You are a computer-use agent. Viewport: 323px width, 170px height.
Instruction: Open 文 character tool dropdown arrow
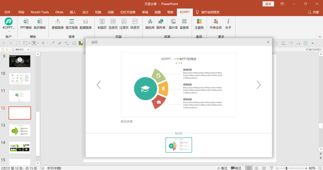38,43
